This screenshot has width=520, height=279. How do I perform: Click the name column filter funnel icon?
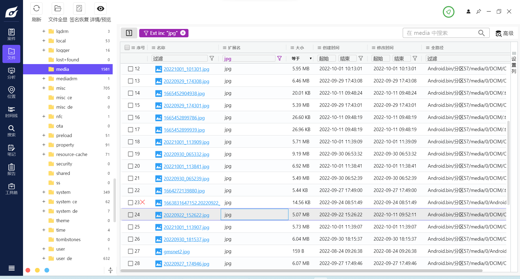click(x=212, y=58)
